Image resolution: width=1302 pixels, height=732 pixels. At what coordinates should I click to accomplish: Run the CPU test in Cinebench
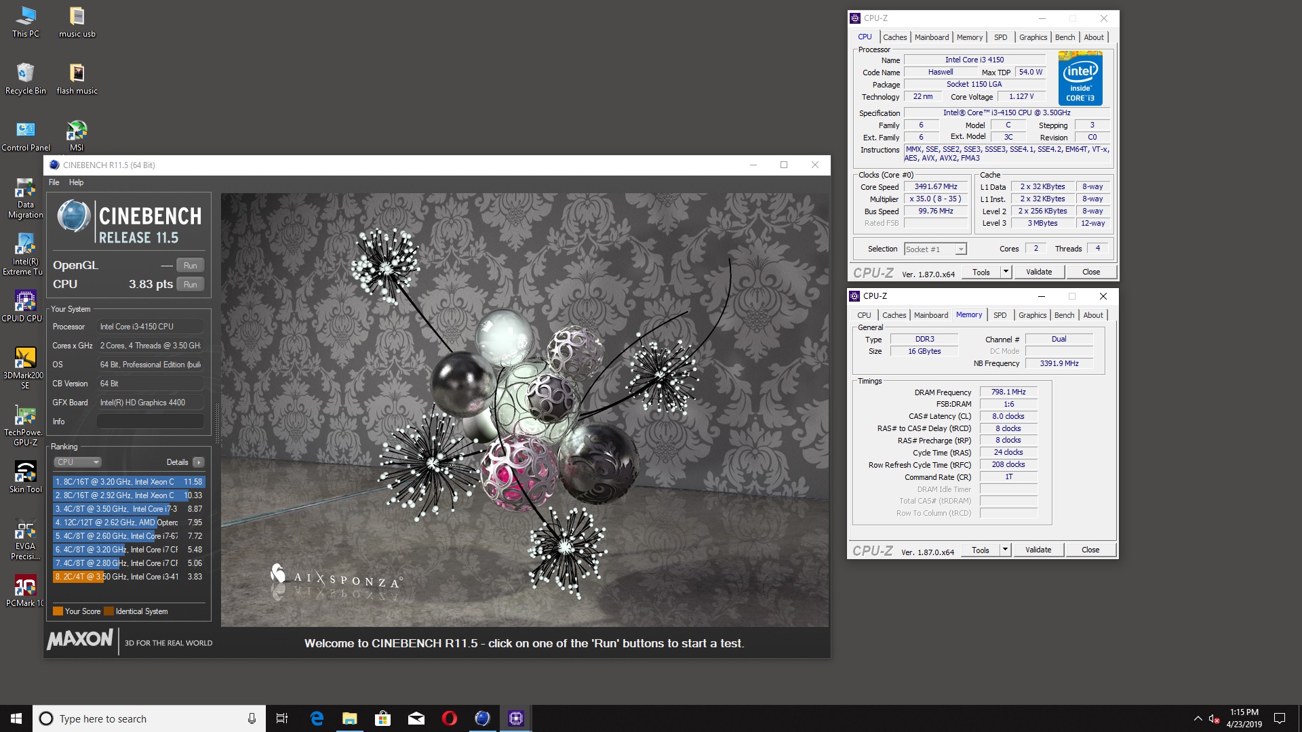[190, 285]
